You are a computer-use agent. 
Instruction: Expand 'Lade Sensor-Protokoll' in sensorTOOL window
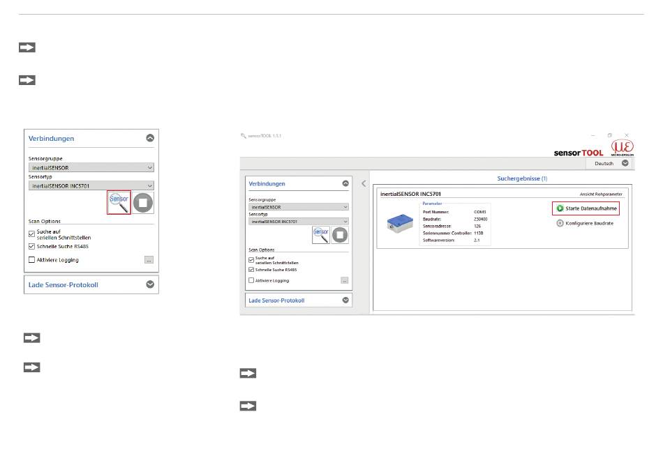[345, 300]
